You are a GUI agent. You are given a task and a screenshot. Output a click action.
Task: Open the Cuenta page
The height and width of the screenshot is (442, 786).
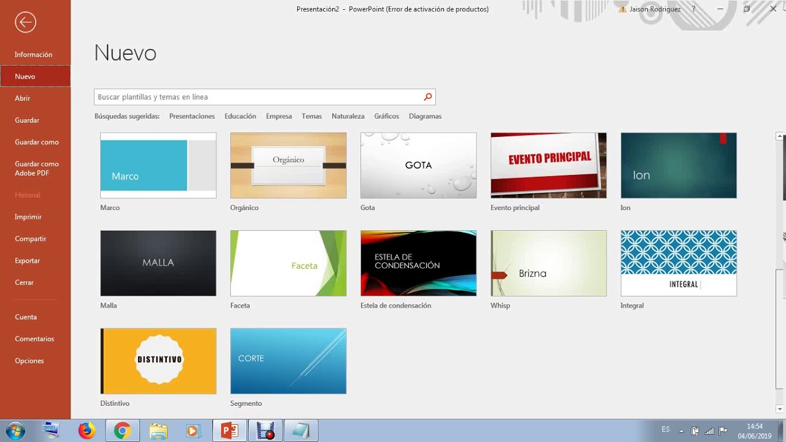(35, 317)
